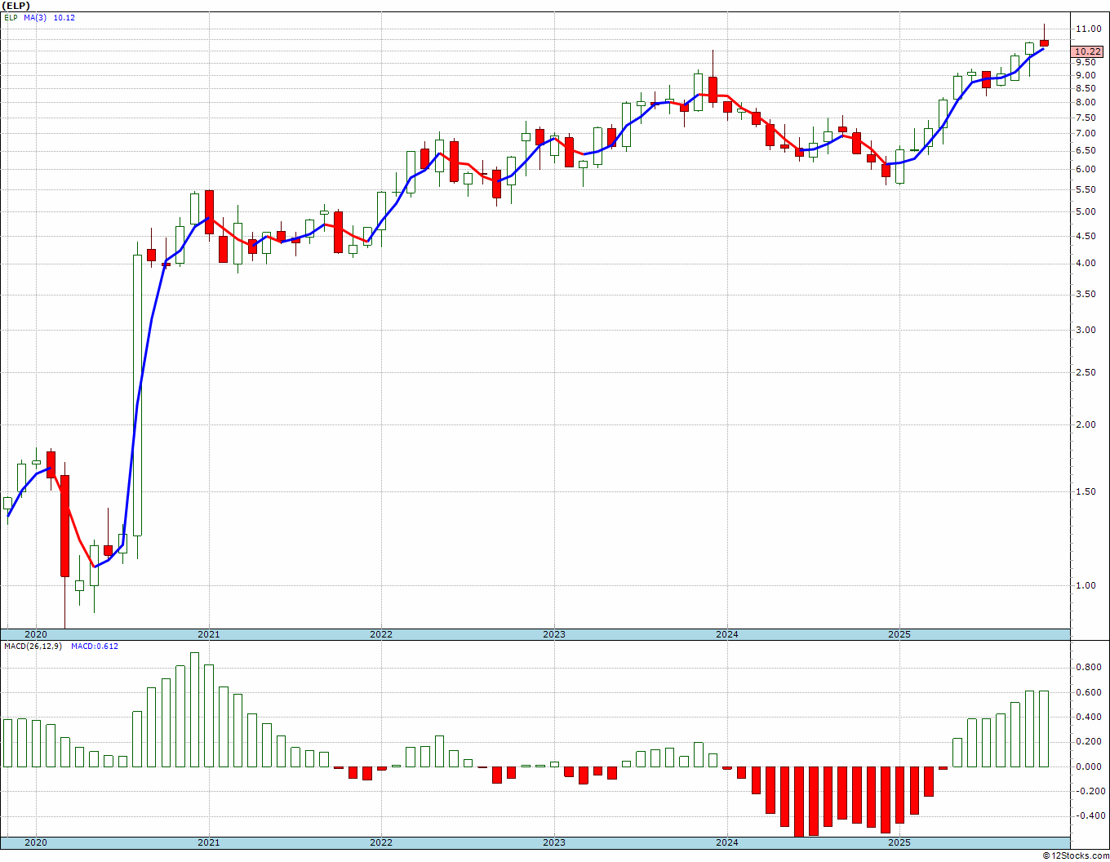Click the 1.00 price axis label

coord(1086,585)
